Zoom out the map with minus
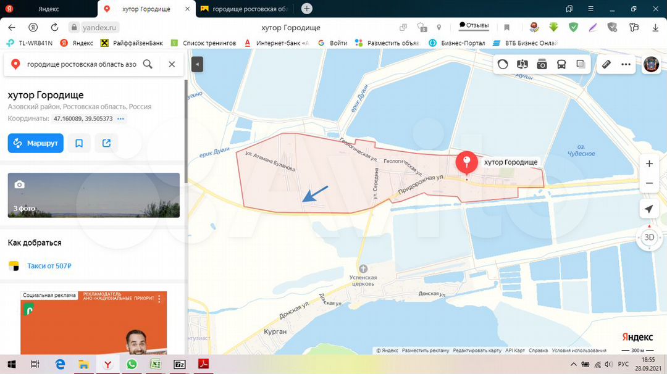Image resolution: width=667 pixels, height=374 pixels. click(x=649, y=183)
